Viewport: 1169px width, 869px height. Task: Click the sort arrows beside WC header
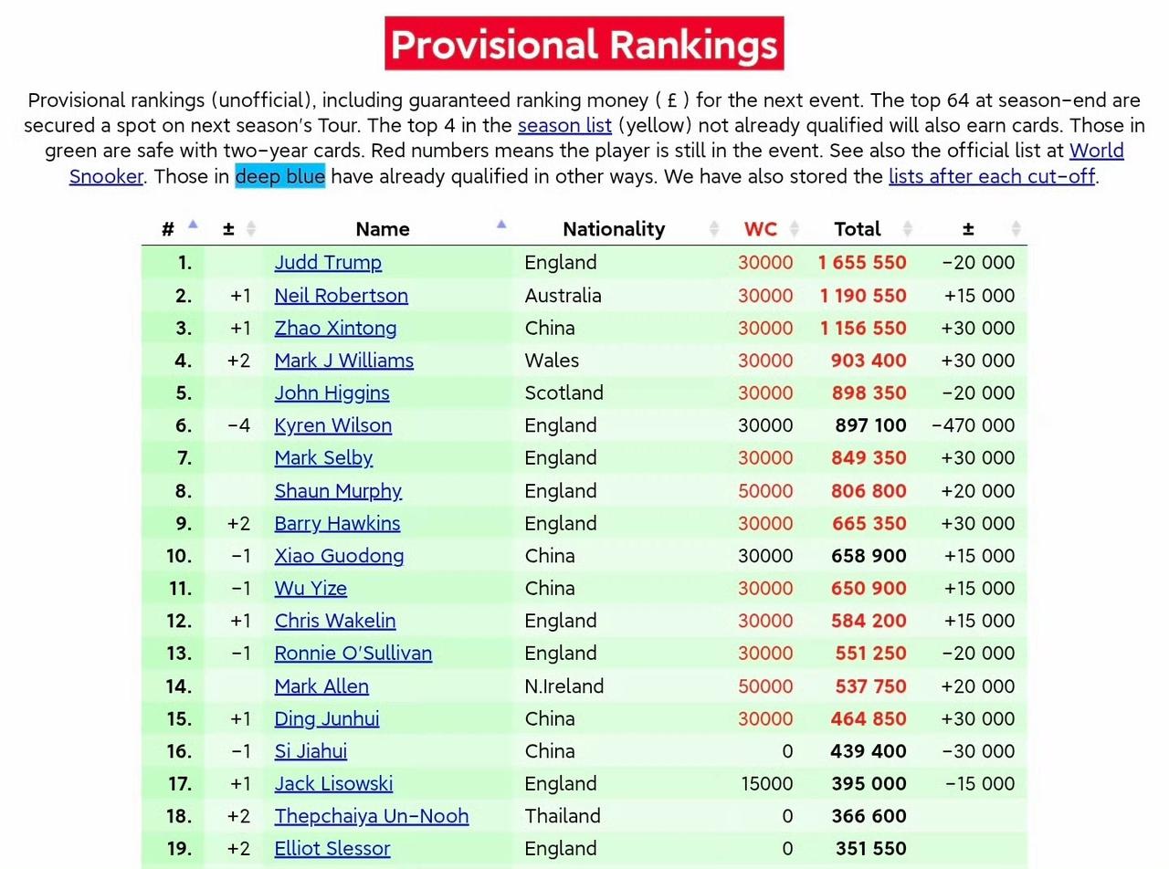[795, 229]
